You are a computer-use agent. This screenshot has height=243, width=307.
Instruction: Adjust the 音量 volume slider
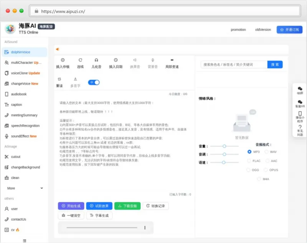pyautogui.click(x=224, y=145)
